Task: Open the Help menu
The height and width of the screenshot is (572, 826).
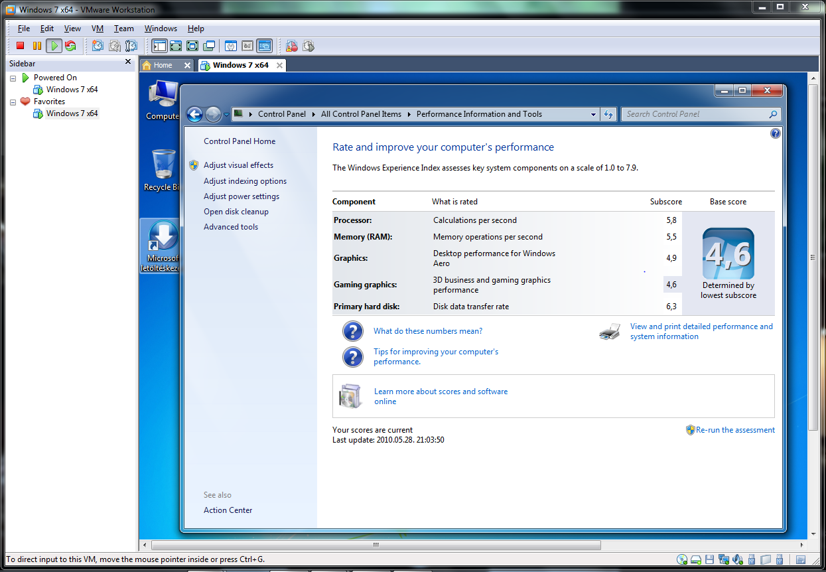Action: coord(196,29)
